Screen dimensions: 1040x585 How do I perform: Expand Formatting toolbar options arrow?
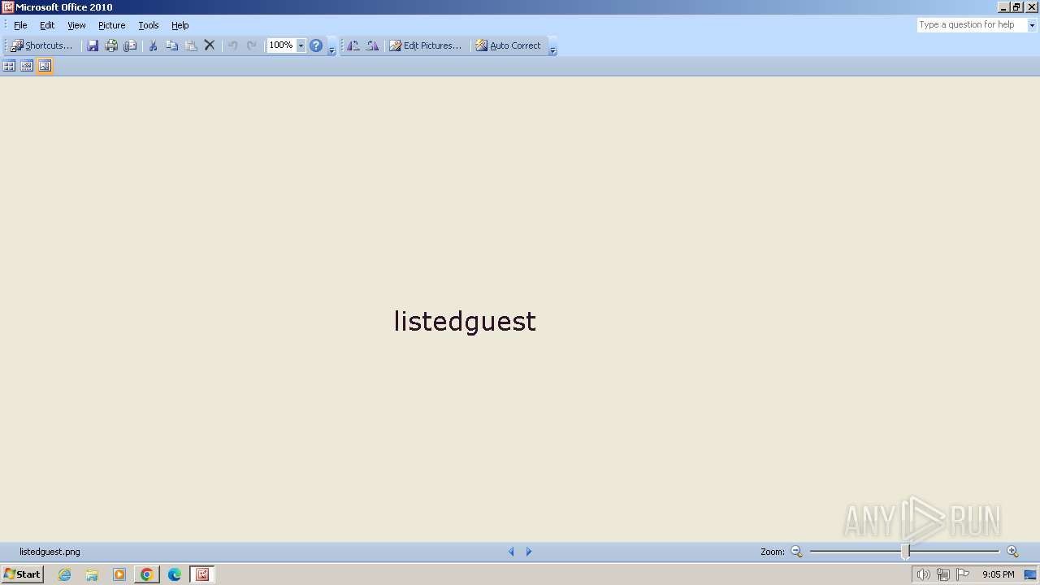pyautogui.click(x=552, y=47)
